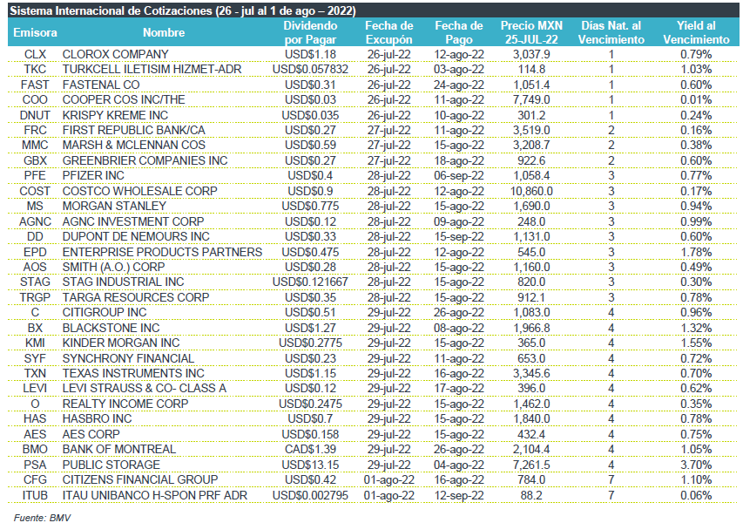Click dividend value USD$0.002795
This screenshot has width=743, height=523.
coord(310,495)
